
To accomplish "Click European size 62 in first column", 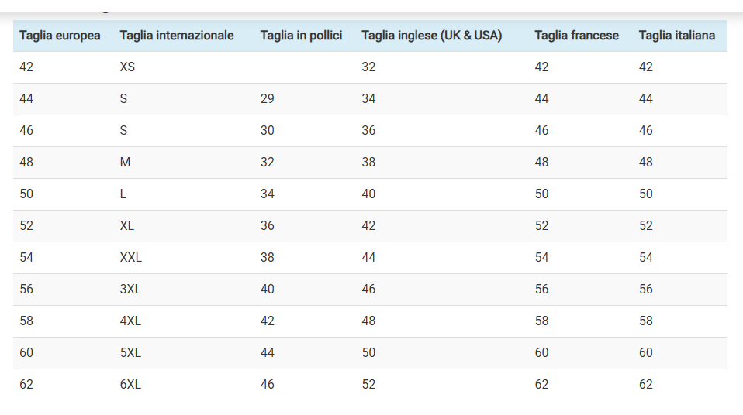I will [x=26, y=384].
